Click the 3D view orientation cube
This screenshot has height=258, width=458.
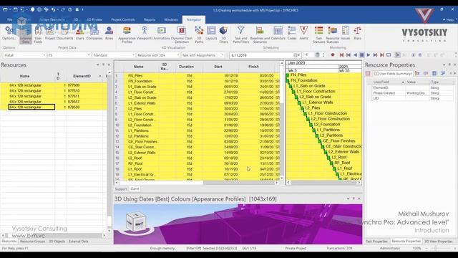(136, 222)
